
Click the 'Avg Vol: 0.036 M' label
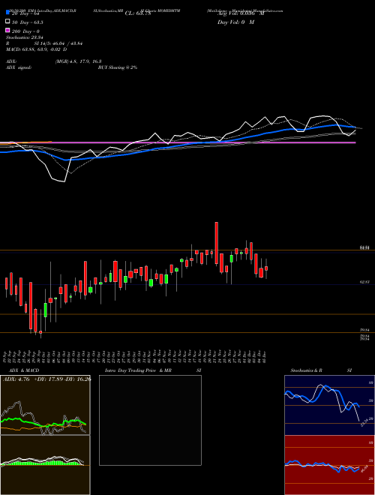(x=241, y=13)
